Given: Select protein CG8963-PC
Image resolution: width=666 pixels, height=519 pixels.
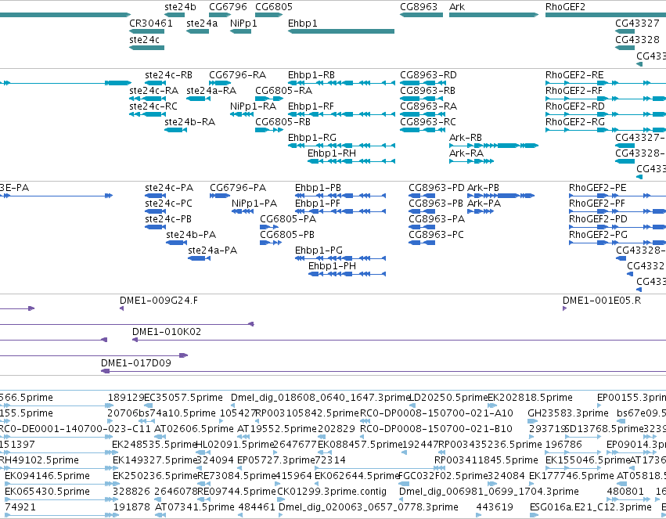Looking at the screenshot, I should 422,243.
